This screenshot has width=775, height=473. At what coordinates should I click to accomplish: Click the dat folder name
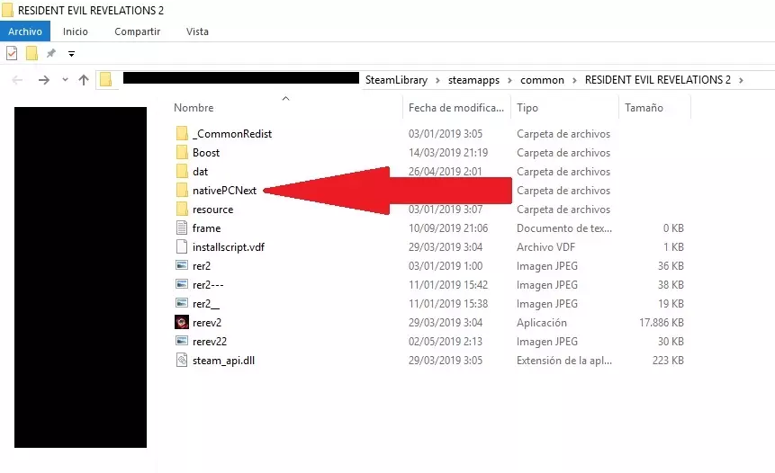click(x=200, y=172)
